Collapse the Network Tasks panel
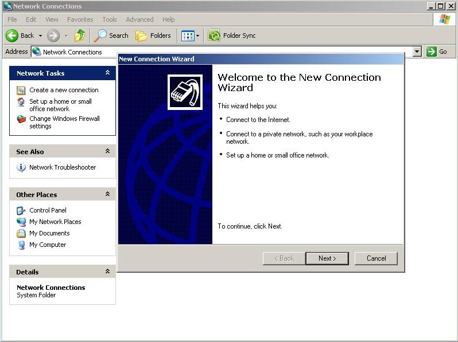Image resolution: width=458 pixels, height=342 pixels. pos(107,72)
